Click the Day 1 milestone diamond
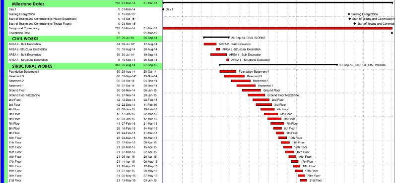Viewport: 396px width, 183px height. pos(163,9)
